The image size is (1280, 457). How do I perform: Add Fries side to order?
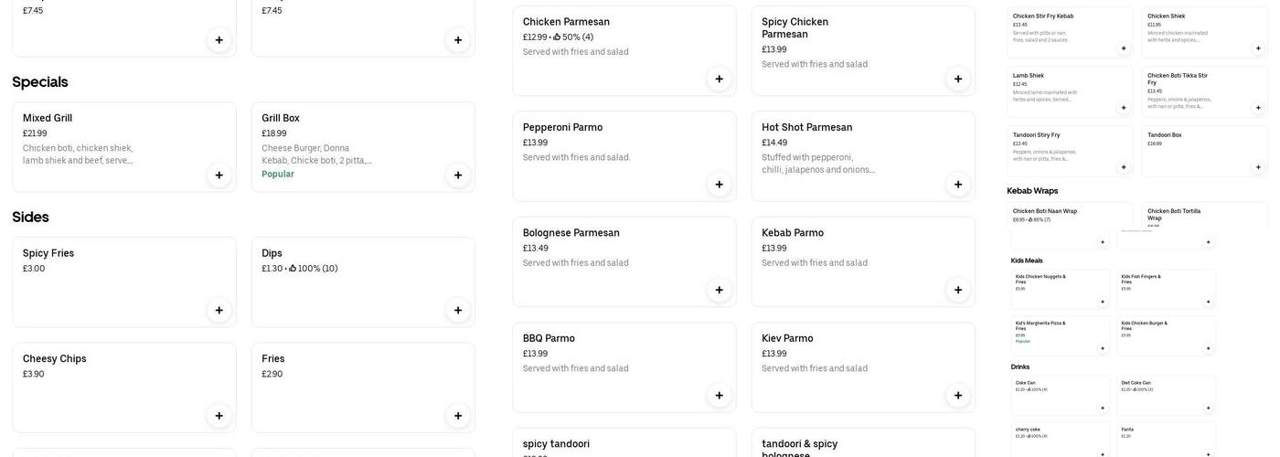point(458,416)
